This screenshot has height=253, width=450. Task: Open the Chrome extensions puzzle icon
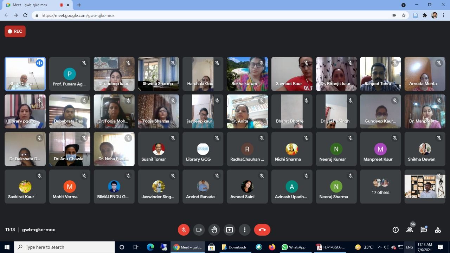[x=425, y=15]
